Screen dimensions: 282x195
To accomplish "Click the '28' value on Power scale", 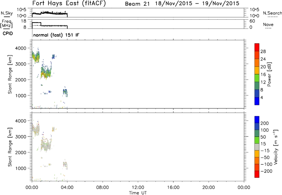I will pyautogui.click(x=263, y=51).
